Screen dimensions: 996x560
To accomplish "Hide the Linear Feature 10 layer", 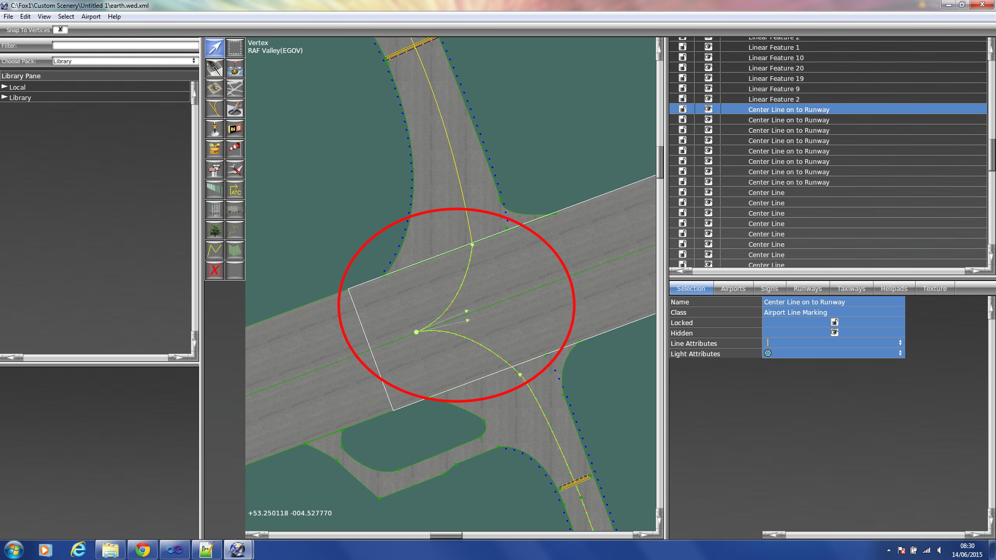I will [x=708, y=58].
